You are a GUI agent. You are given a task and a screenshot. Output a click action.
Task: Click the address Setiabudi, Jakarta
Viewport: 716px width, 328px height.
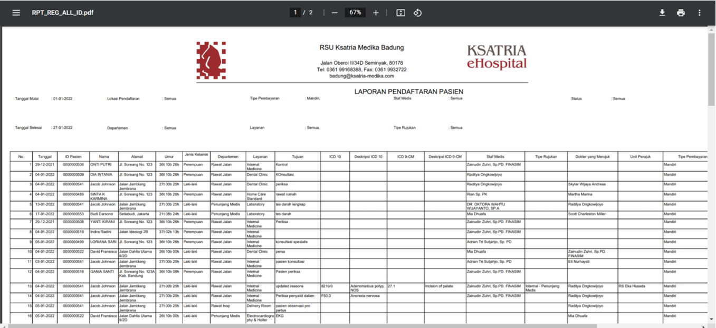135,214
